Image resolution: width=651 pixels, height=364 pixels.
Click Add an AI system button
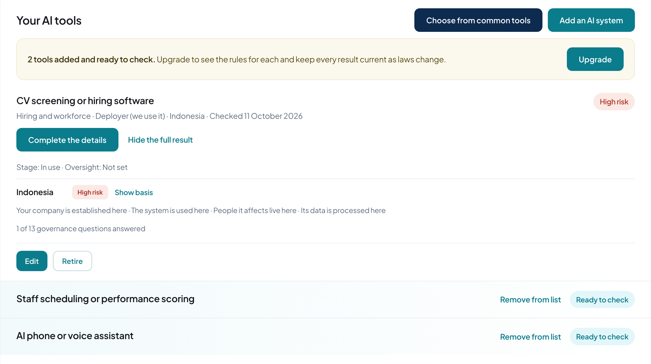[591, 20]
